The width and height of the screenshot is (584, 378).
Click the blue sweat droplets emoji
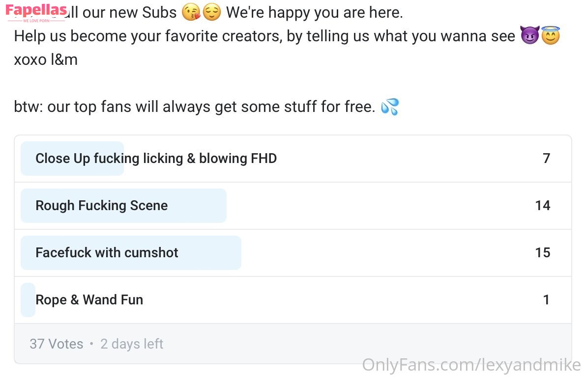(x=390, y=107)
